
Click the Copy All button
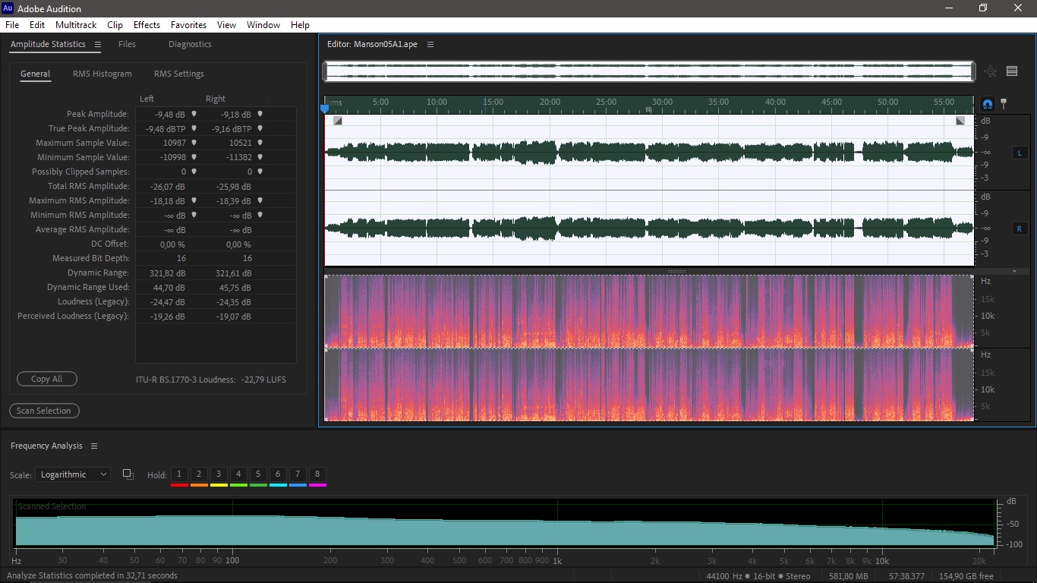coord(46,379)
